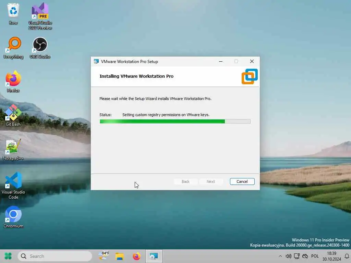Screen dimensions: 351x263
Task: Click the green installation progress bar
Action: [175, 121]
